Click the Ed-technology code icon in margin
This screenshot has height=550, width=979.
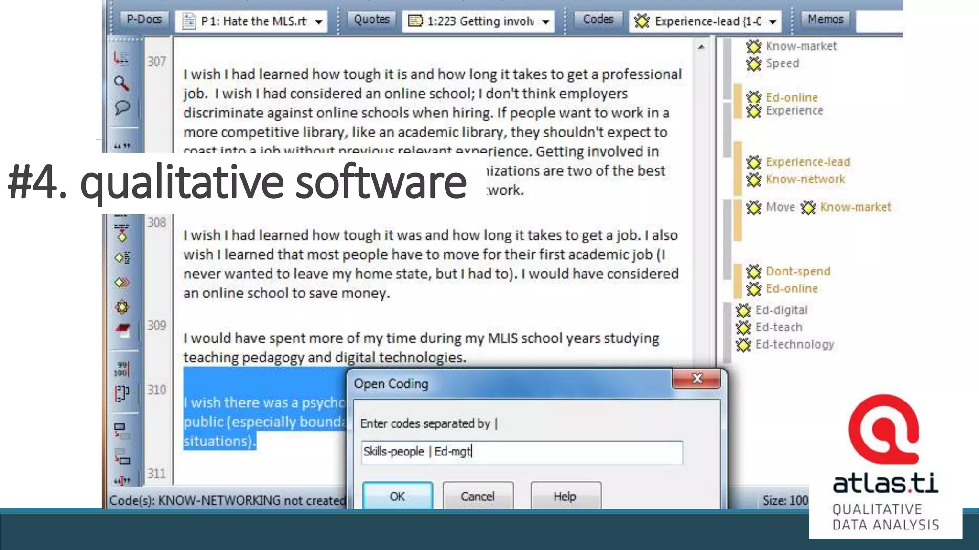pos(743,345)
